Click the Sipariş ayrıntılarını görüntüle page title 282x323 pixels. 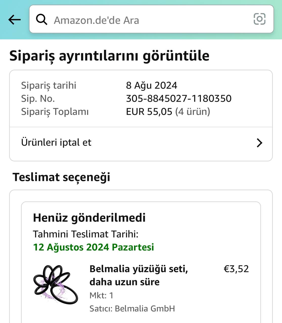109,56
